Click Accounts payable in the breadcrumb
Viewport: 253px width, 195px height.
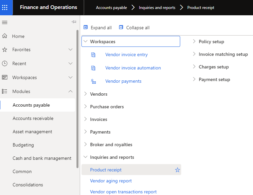click(x=111, y=8)
